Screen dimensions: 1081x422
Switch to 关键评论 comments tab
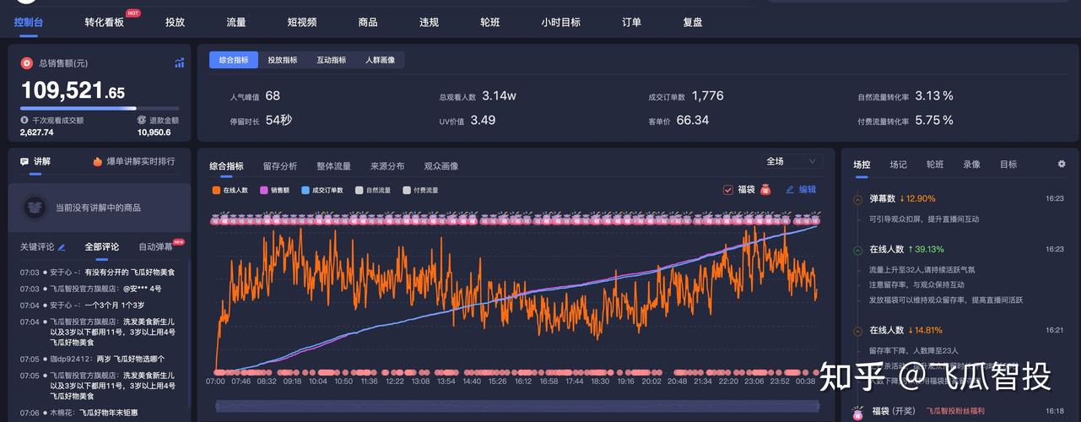(37, 247)
